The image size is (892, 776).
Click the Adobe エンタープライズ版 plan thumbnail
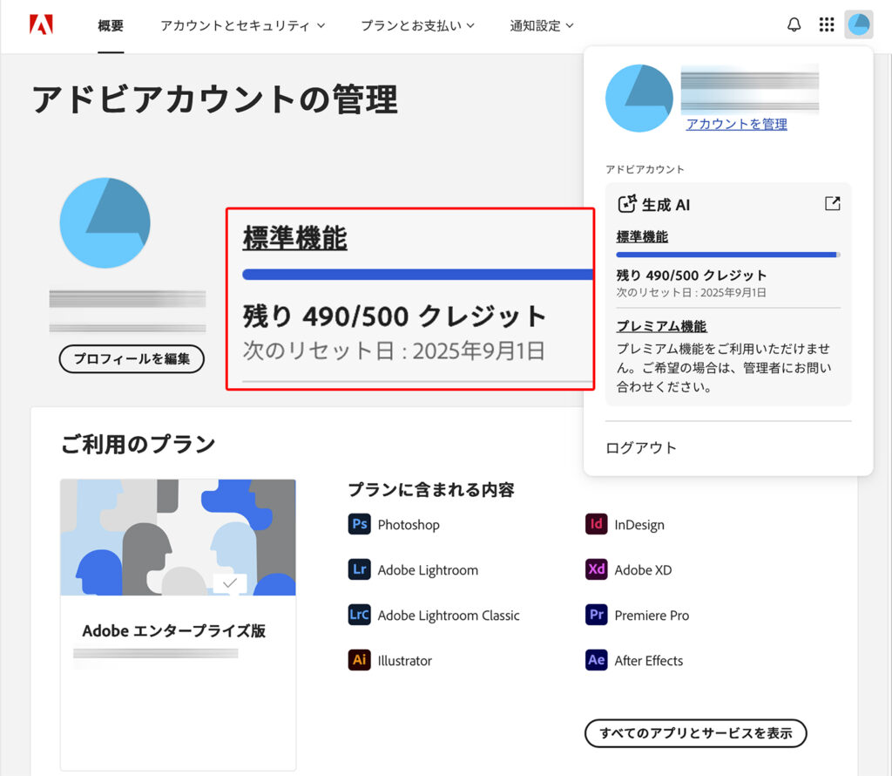coord(178,537)
